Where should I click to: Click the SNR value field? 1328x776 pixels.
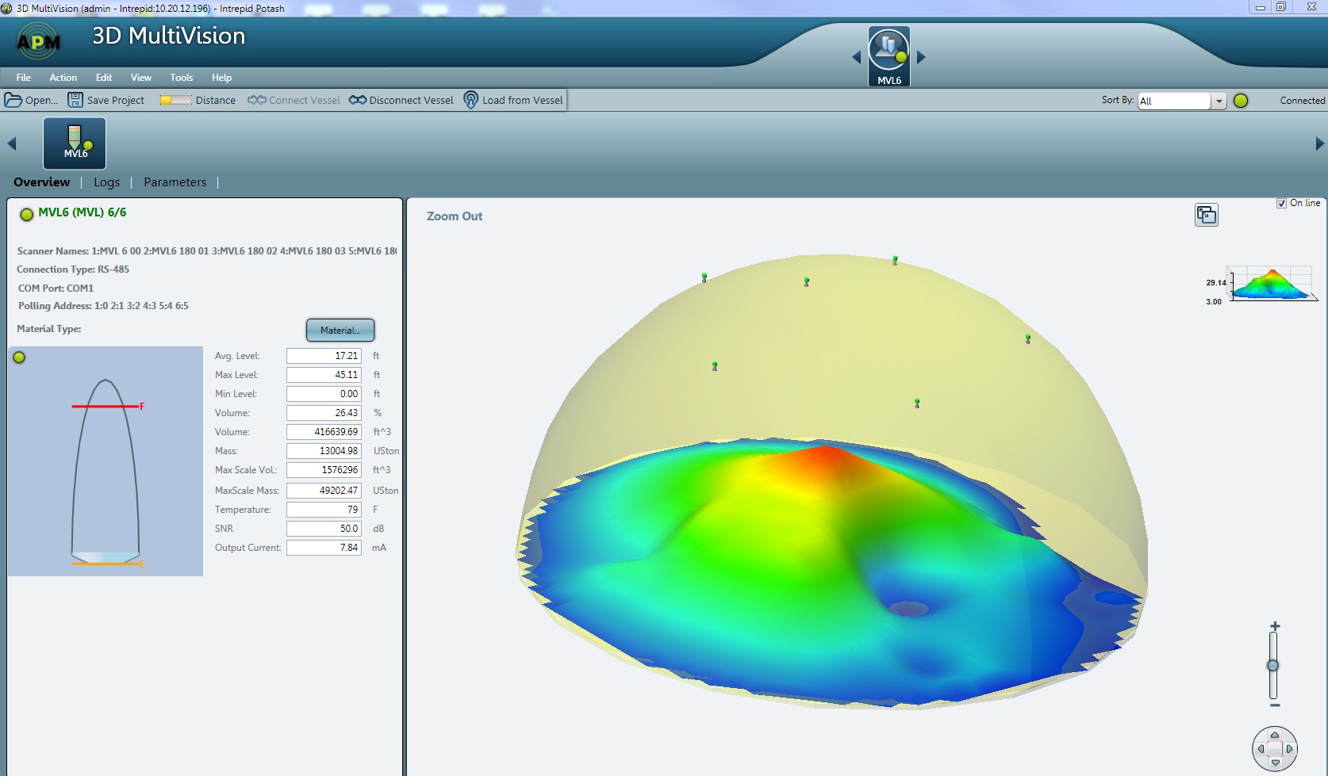click(324, 529)
